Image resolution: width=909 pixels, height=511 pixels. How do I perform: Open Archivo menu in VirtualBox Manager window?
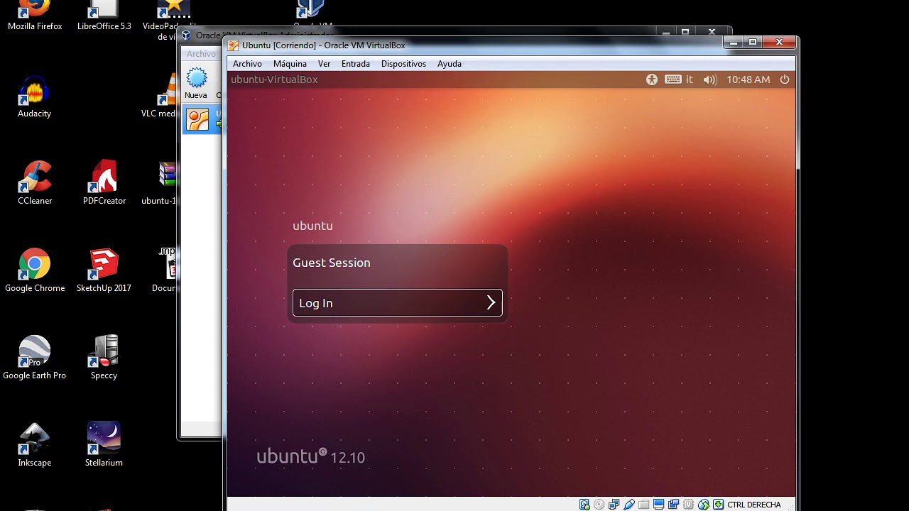(x=201, y=54)
